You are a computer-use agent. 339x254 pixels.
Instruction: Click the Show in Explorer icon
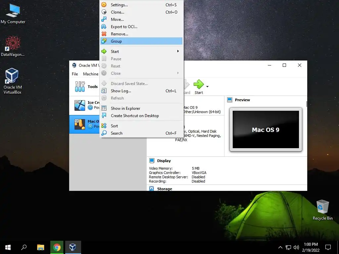pos(104,108)
